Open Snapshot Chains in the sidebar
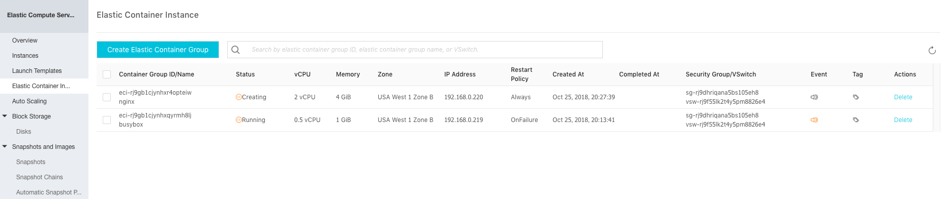 [x=40, y=177]
